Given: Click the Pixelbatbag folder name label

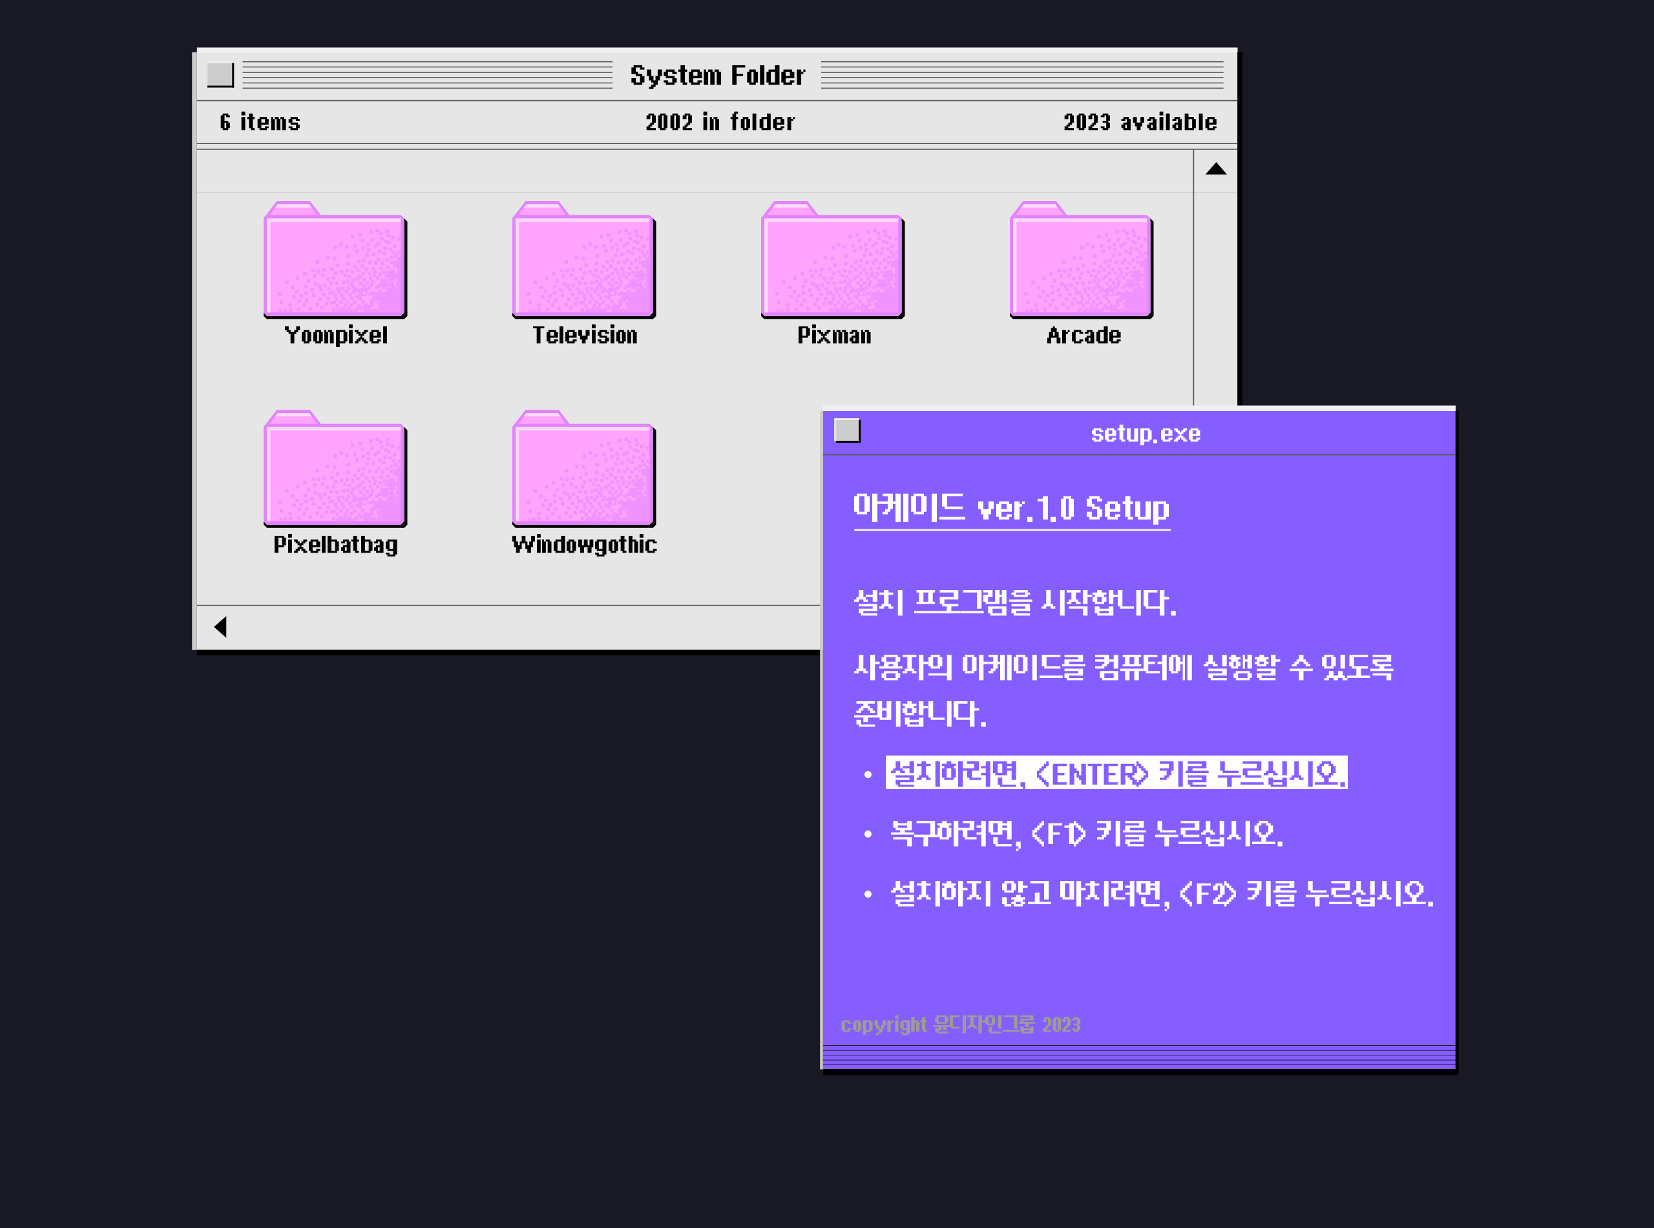Looking at the screenshot, I should pyautogui.click(x=335, y=544).
